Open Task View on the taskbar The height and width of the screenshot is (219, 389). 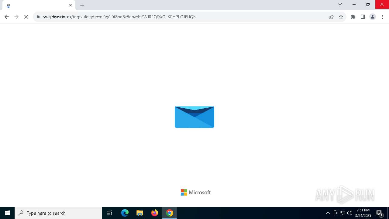coord(109,213)
